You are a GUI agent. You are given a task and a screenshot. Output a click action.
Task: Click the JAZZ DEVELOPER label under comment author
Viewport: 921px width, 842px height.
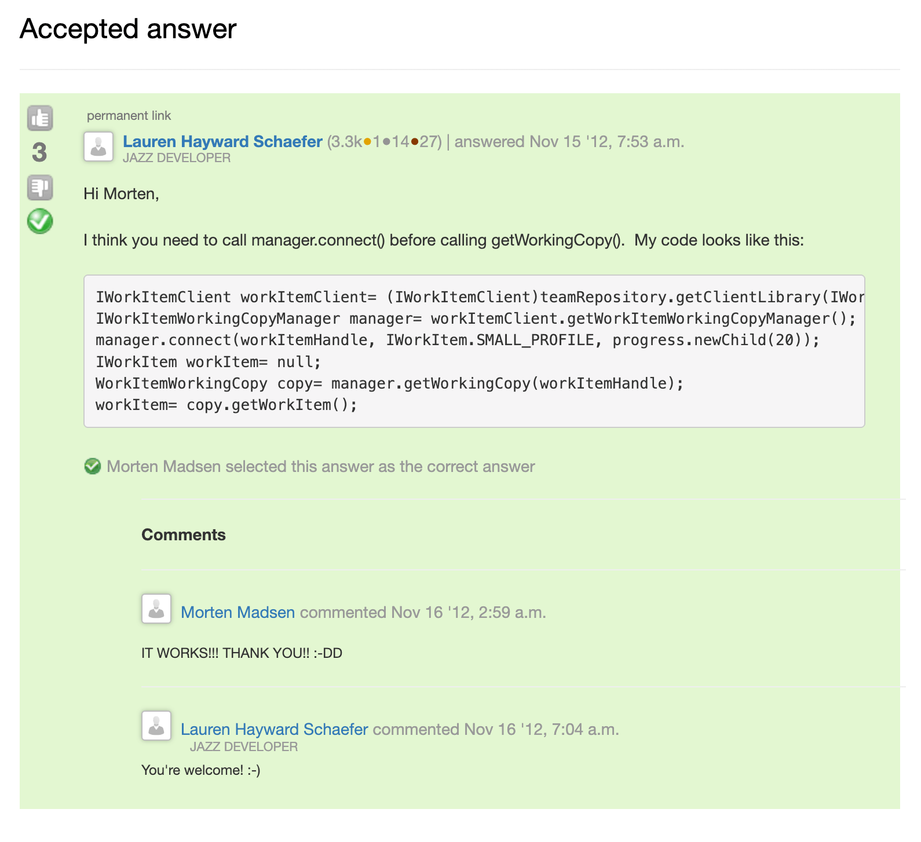(x=244, y=747)
